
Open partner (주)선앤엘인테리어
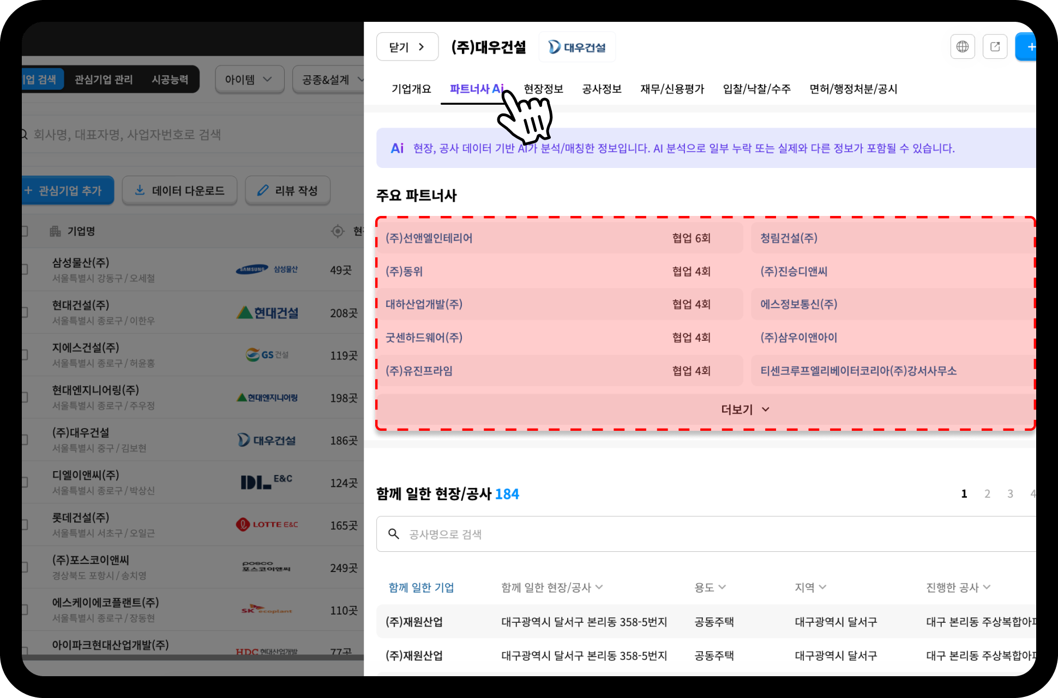(x=429, y=238)
